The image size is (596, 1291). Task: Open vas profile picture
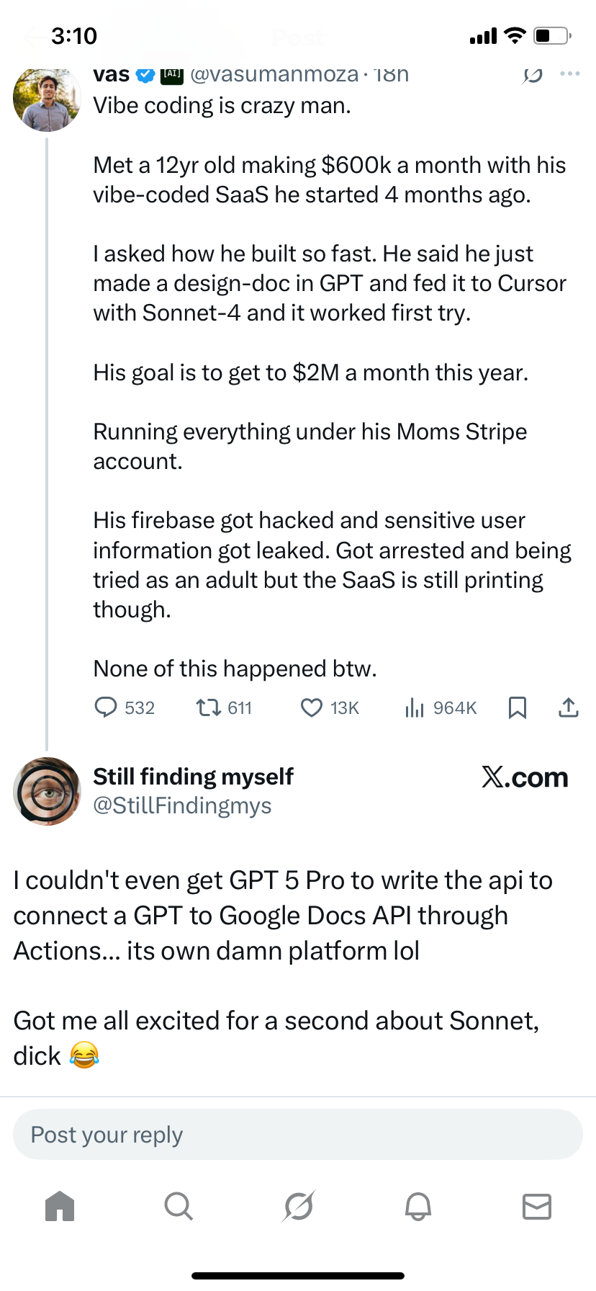[47, 99]
